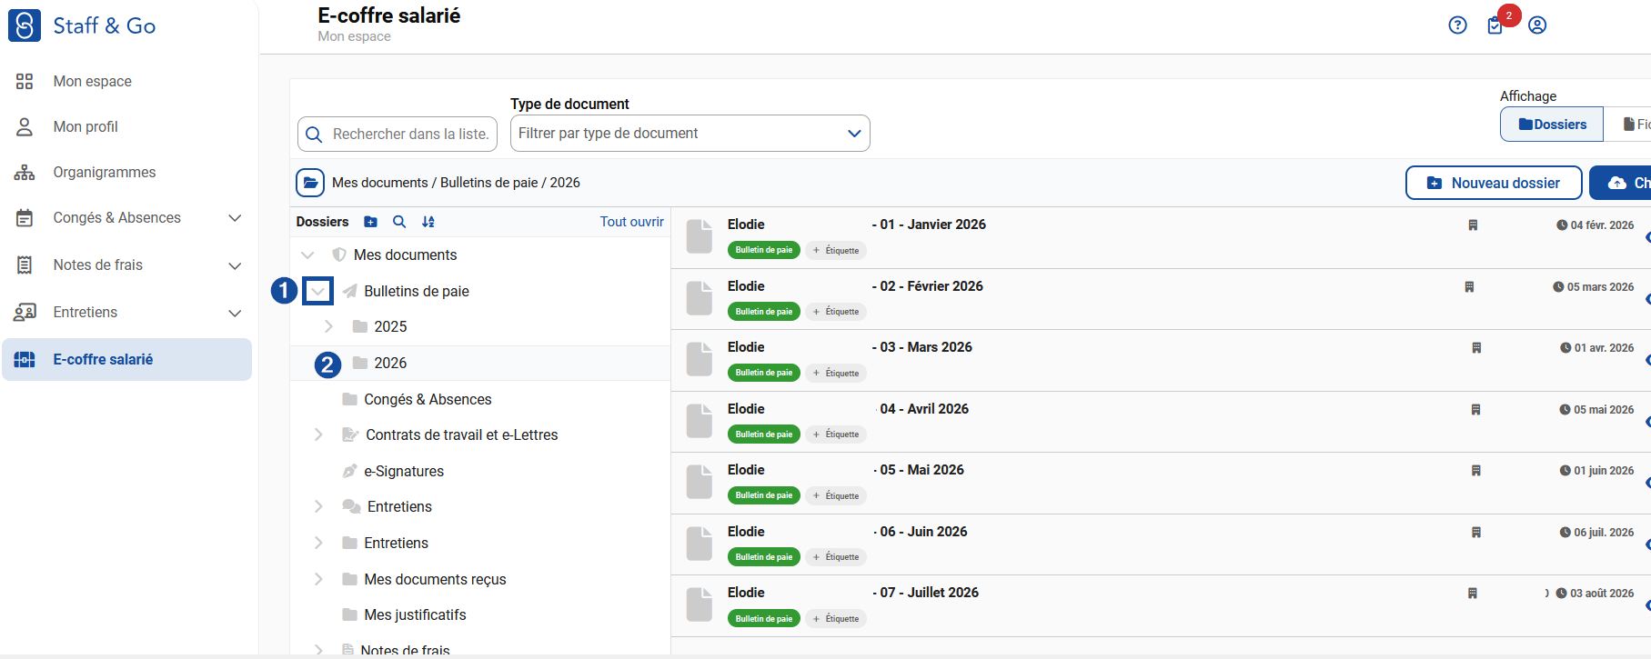The height and width of the screenshot is (659, 1651).
Task: Expand Congés & Absences sidebar menu
Action: click(235, 218)
